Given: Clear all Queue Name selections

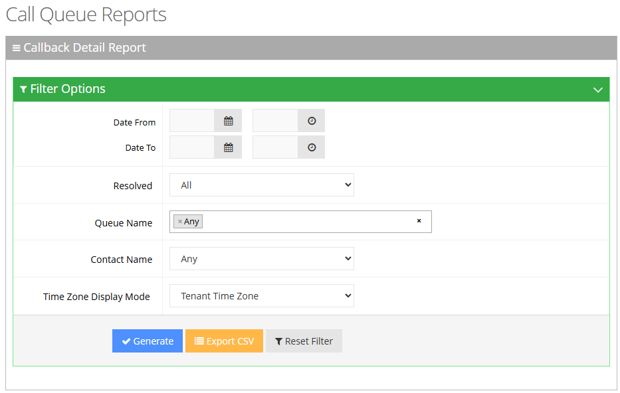Looking at the screenshot, I should pyautogui.click(x=419, y=221).
